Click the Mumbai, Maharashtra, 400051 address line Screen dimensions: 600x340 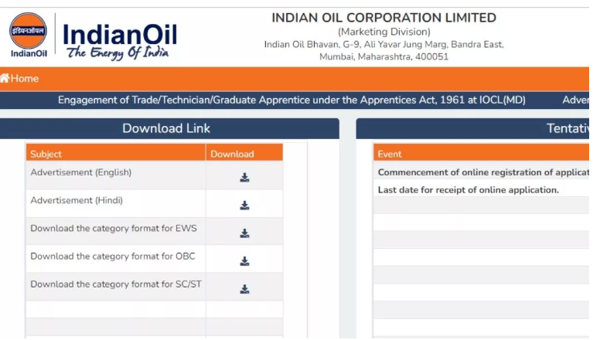pyautogui.click(x=384, y=57)
